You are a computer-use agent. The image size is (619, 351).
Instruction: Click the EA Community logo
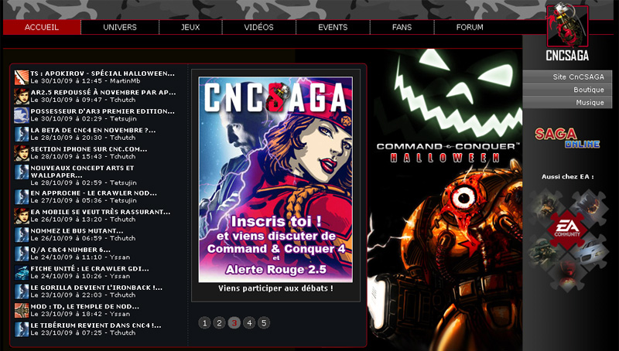pos(567,229)
